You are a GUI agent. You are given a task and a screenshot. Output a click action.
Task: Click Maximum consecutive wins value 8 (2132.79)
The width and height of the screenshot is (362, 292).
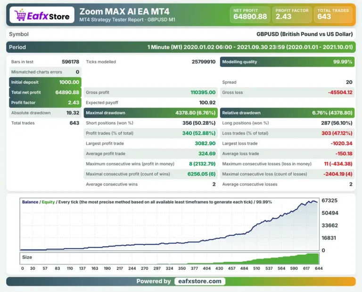tap(202, 163)
